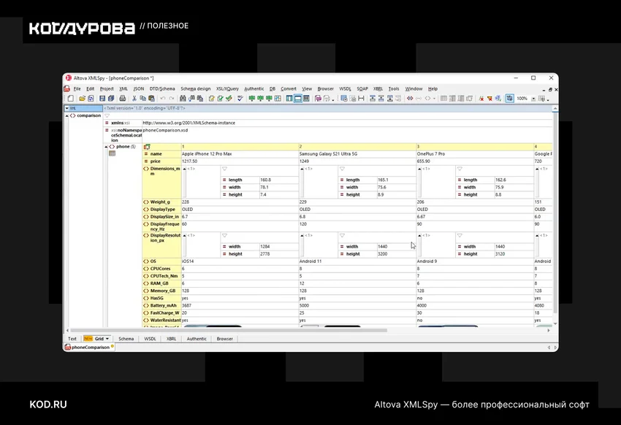
Task: Click the Save floppy disk icon
Action: tap(102, 99)
